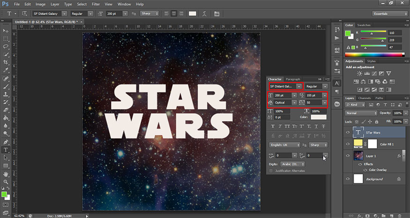Screen dimensions: 410x218
Task: Open the leading 155 pt dropdown
Action: click(x=325, y=96)
